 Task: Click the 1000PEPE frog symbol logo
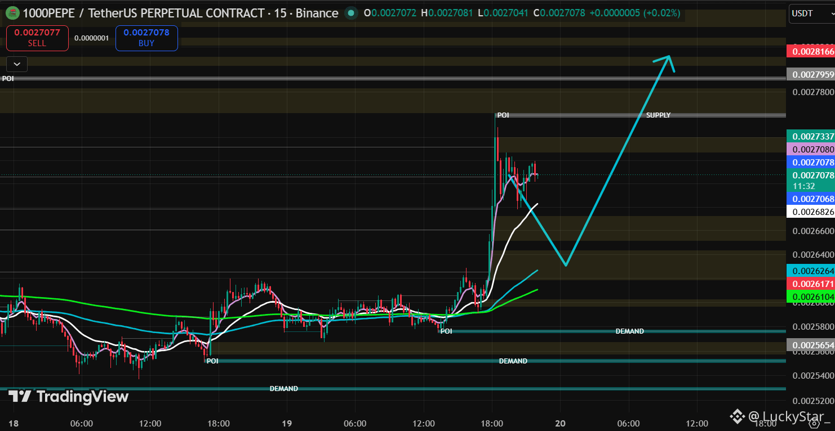(x=12, y=12)
